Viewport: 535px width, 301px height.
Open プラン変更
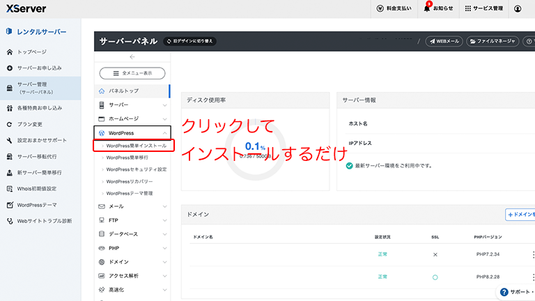(30, 124)
